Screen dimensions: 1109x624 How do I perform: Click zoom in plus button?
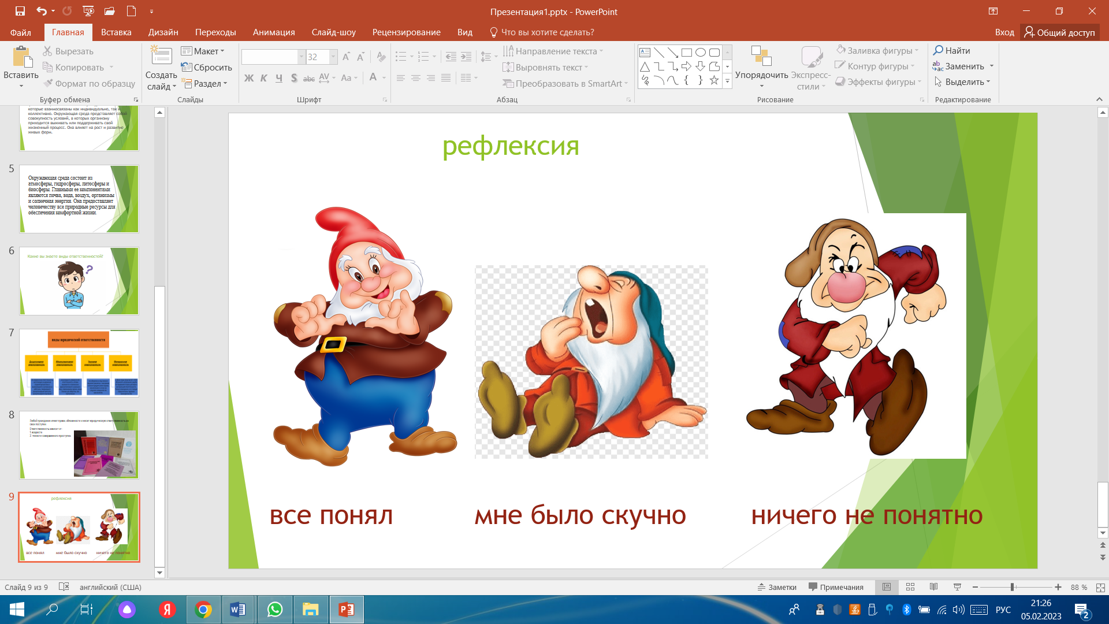click(1058, 587)
